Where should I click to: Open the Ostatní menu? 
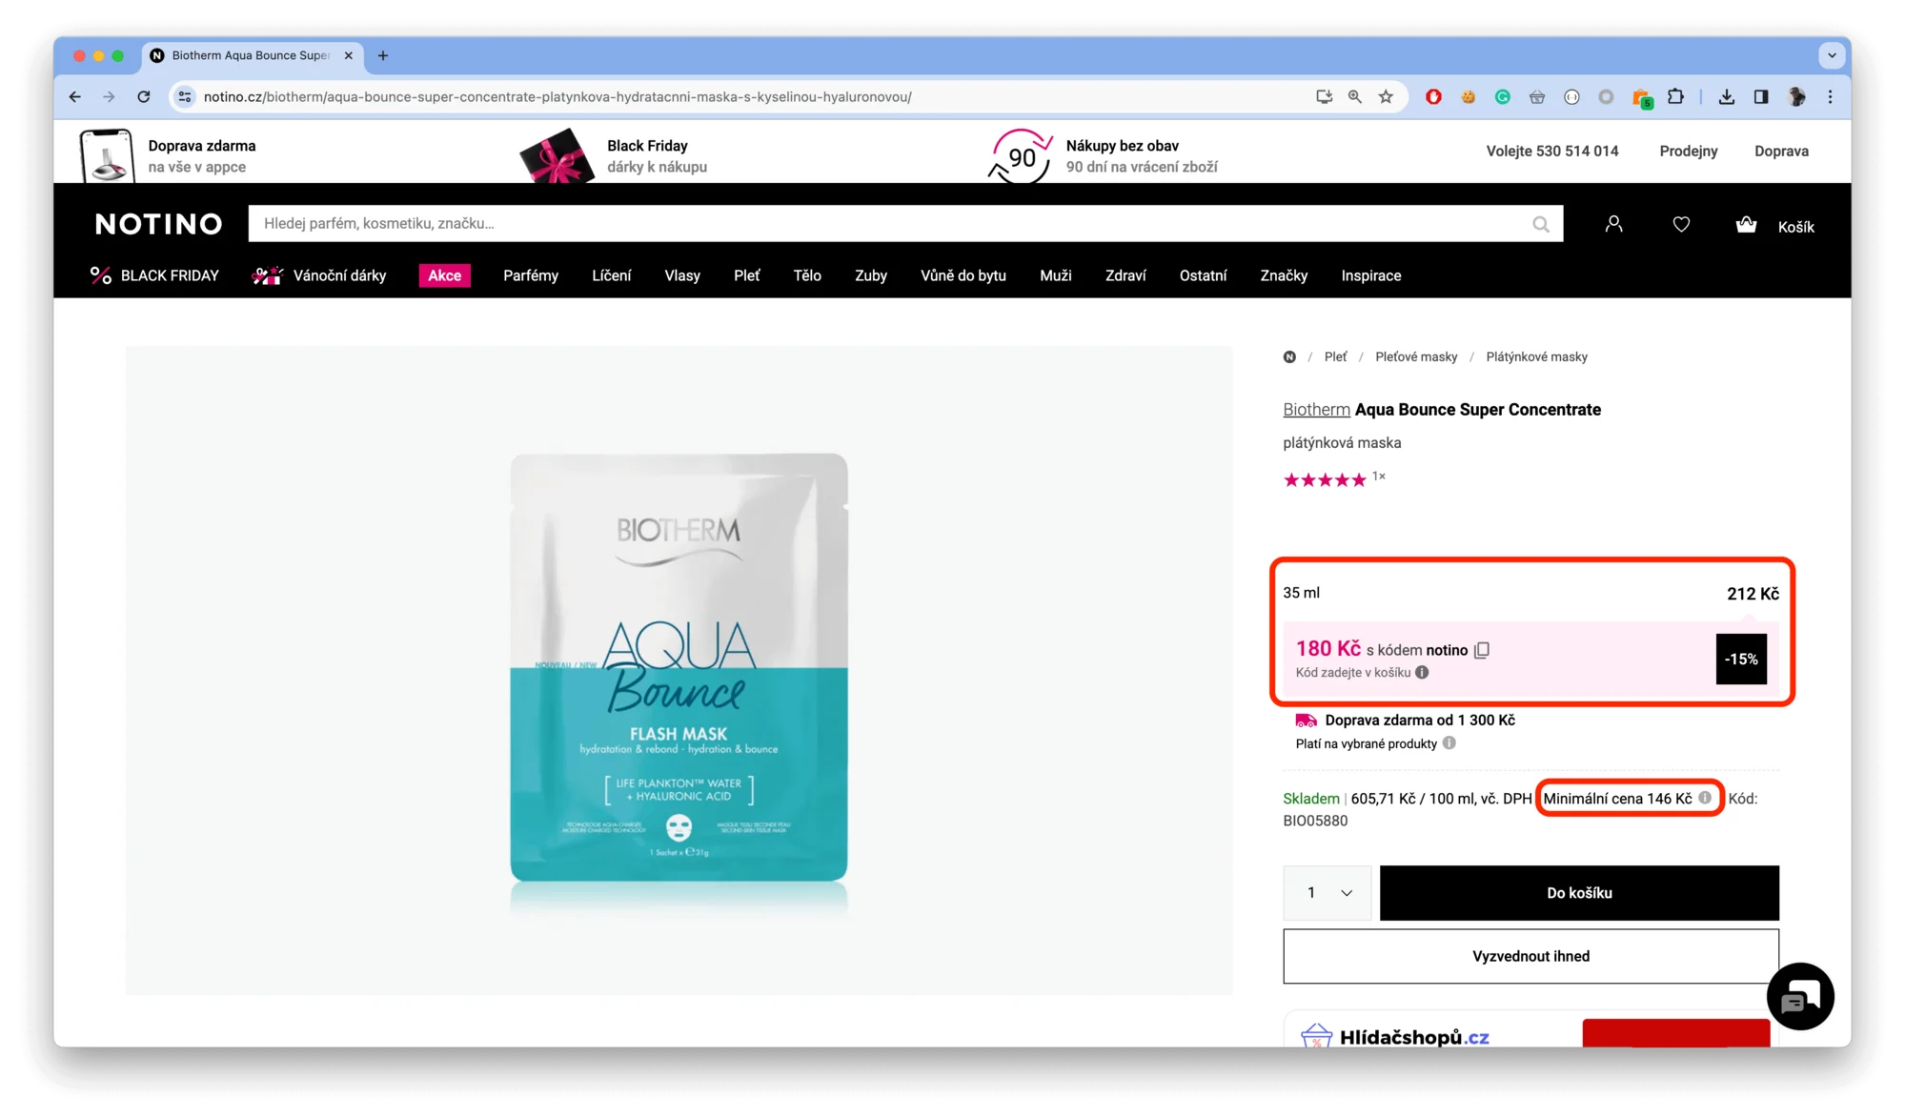[1203, 275]
